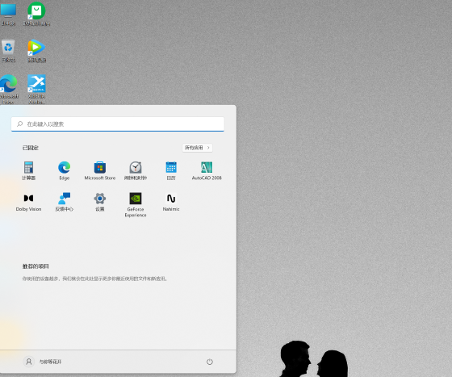Screen dimensions: 452x377
Task: Click the power button in Start menu
Action: [x=210, y=362]
